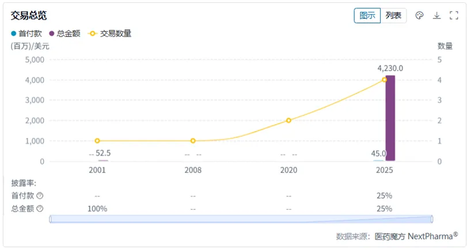The height and width of the screenshot is (250, 467).
Task: Click the 2008 data point marker
Action: [x=193, y=141]
